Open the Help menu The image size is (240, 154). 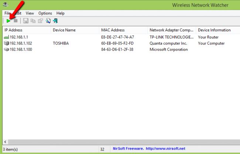(61, 13)
